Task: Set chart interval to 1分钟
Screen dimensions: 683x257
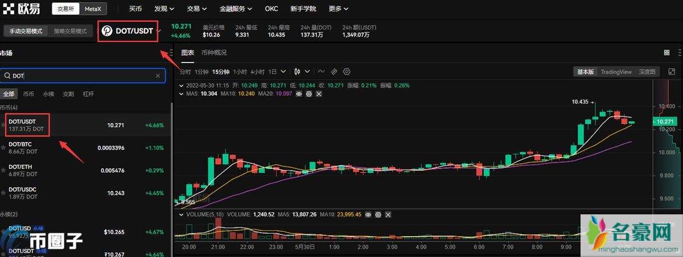Action: (x=201, y=72)
